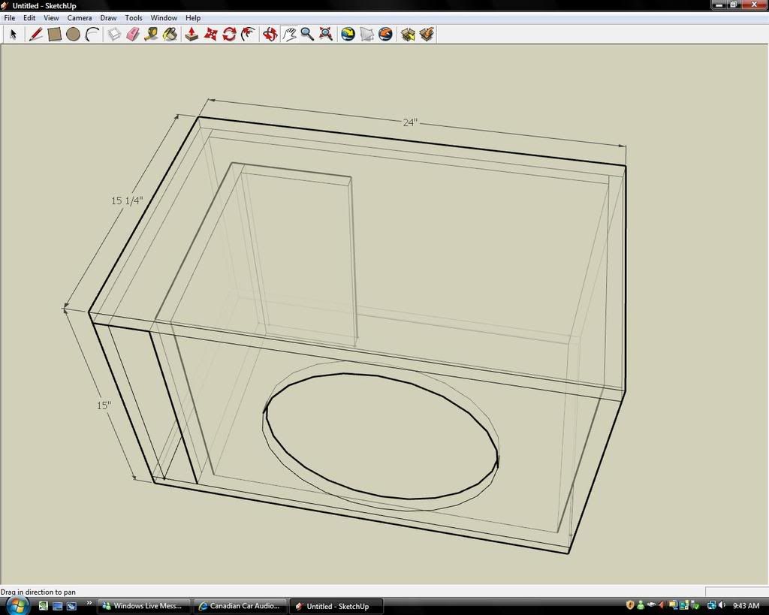
Task: Click the Zoom magnifier tool
Action: pyautogui.click(x=307, y=34)
